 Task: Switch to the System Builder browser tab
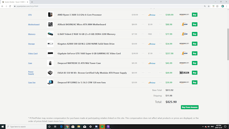point(15,2)
